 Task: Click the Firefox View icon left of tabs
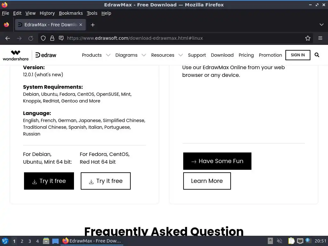[x=6, y=25]
